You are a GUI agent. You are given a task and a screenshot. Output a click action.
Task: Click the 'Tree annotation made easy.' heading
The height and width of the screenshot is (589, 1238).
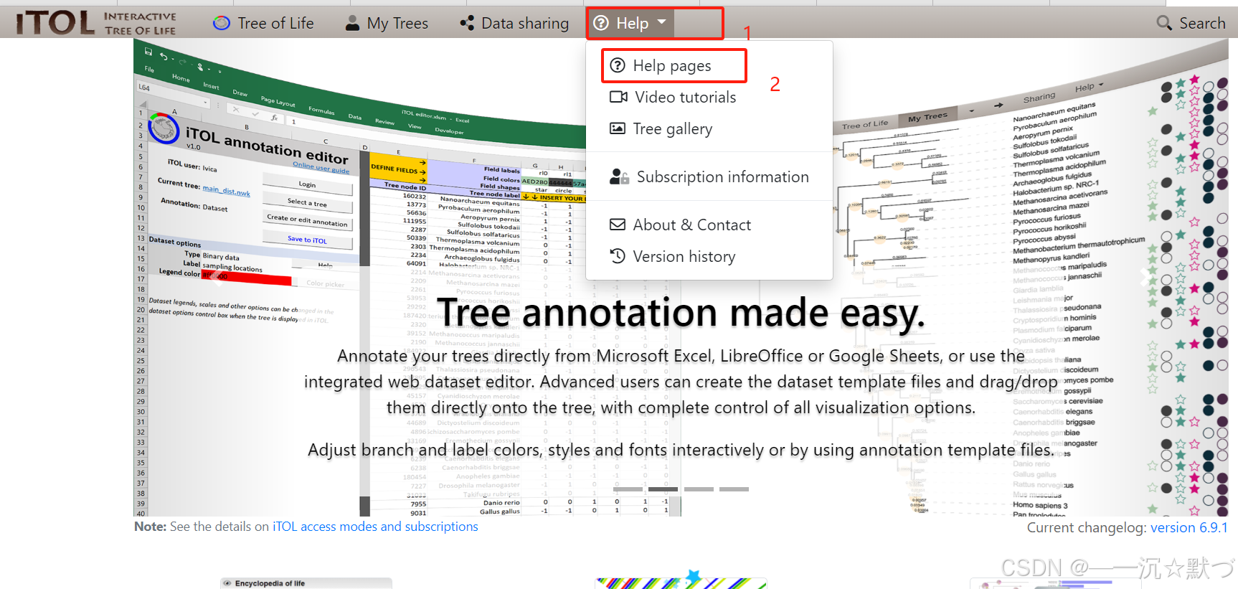click(681, 314)
